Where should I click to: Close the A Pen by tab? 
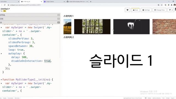tap(41, 2)
